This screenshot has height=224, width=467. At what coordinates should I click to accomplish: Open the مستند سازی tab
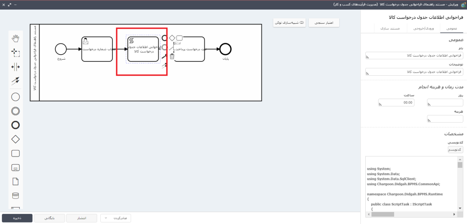387,29
